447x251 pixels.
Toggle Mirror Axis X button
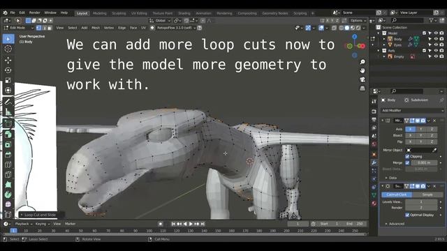click(x=411, y=129)
